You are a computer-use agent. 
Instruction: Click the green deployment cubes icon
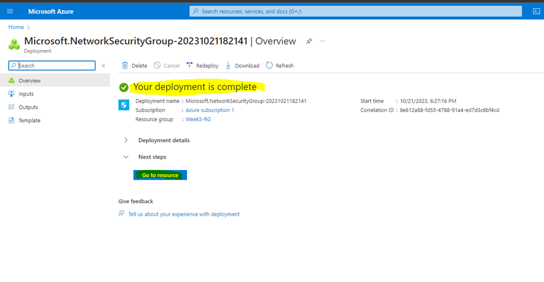click(14, 44)
